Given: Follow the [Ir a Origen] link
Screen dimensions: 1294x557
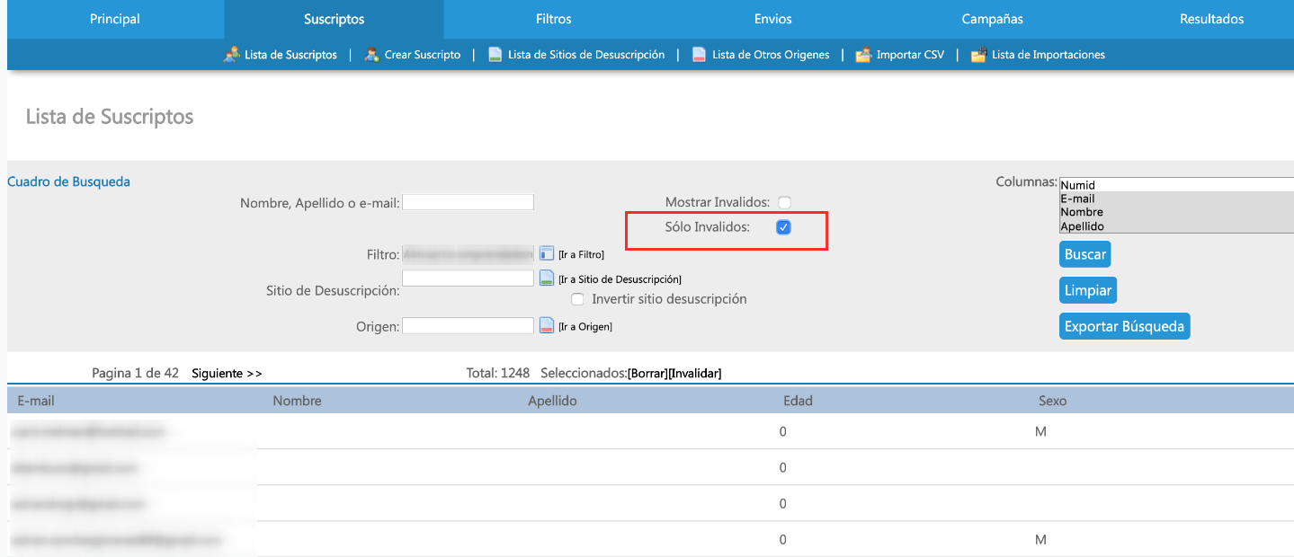Looking at the screenshot, I should point(585,327).
